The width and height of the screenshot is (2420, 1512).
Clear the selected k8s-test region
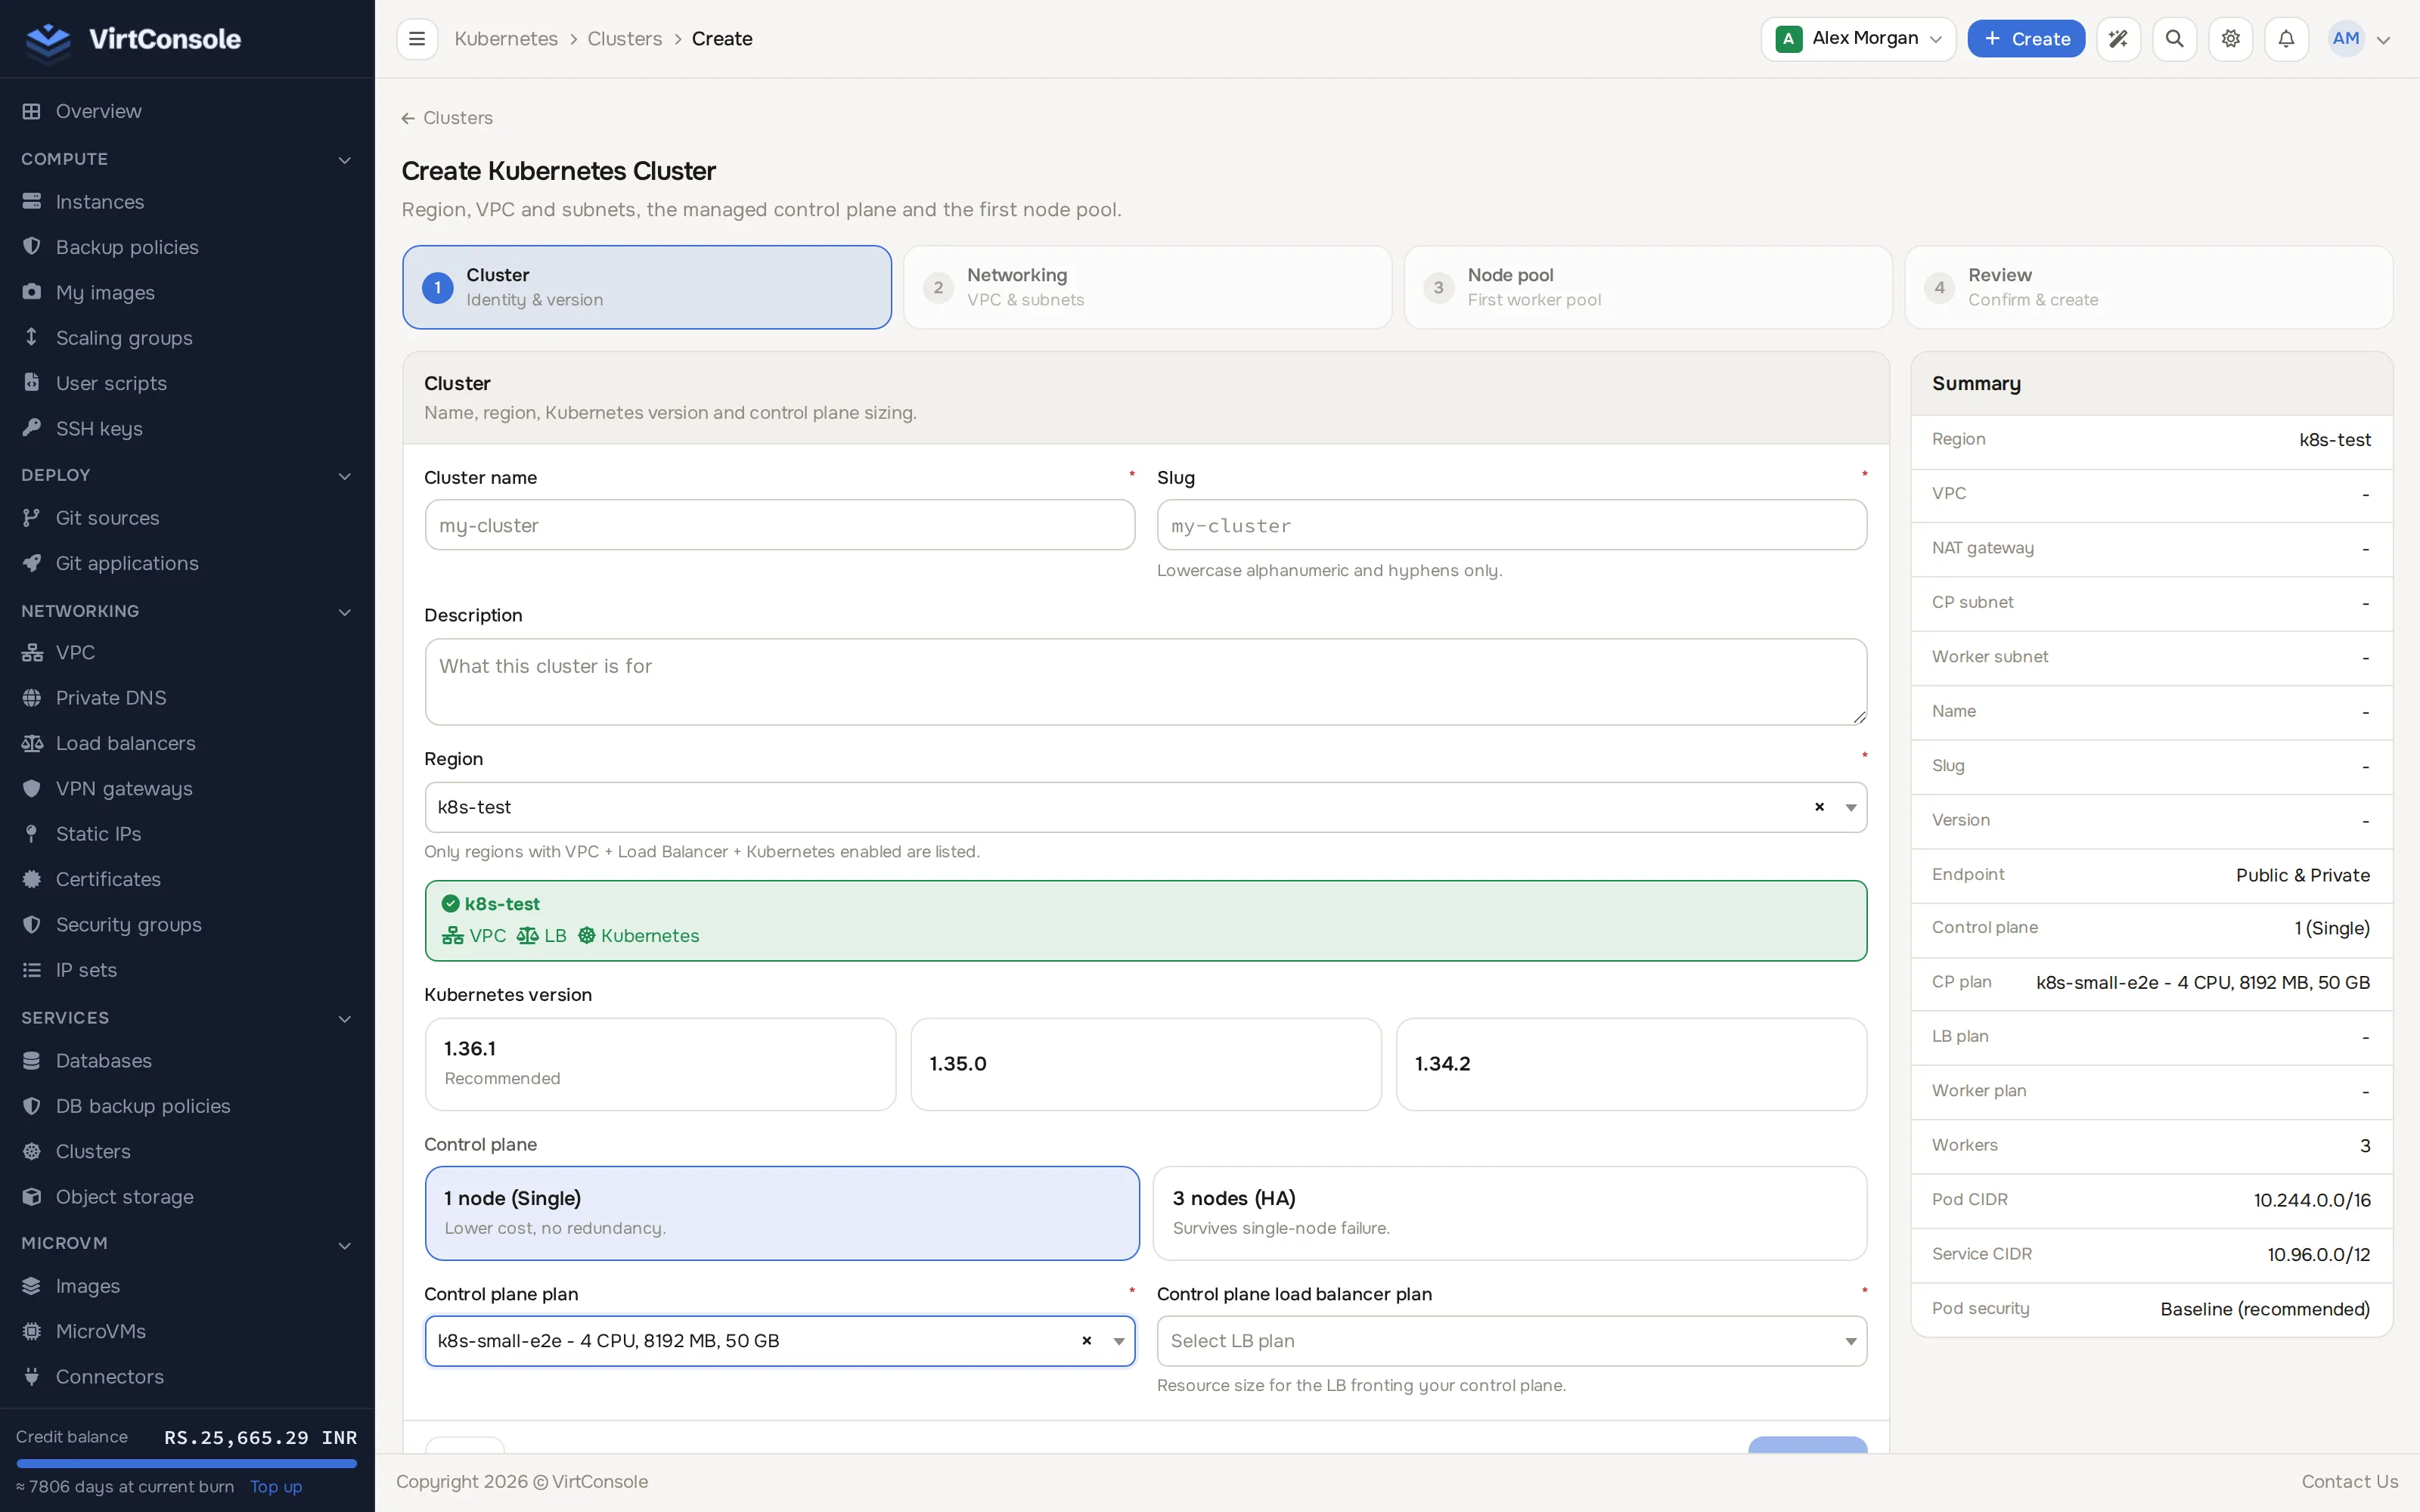pos(1819,807)
